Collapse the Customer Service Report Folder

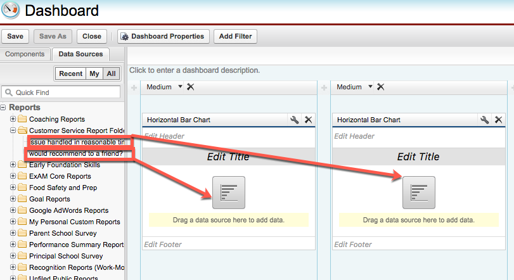point(13,130)
